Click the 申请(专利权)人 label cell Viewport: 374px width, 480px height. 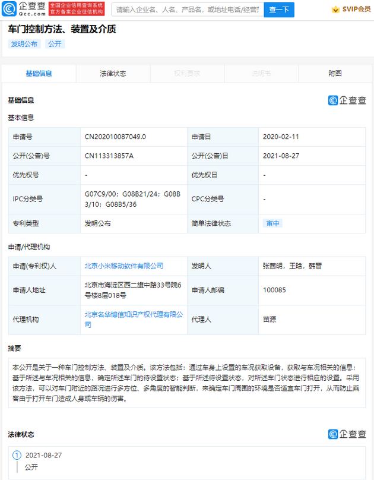[x=45, y=266]
